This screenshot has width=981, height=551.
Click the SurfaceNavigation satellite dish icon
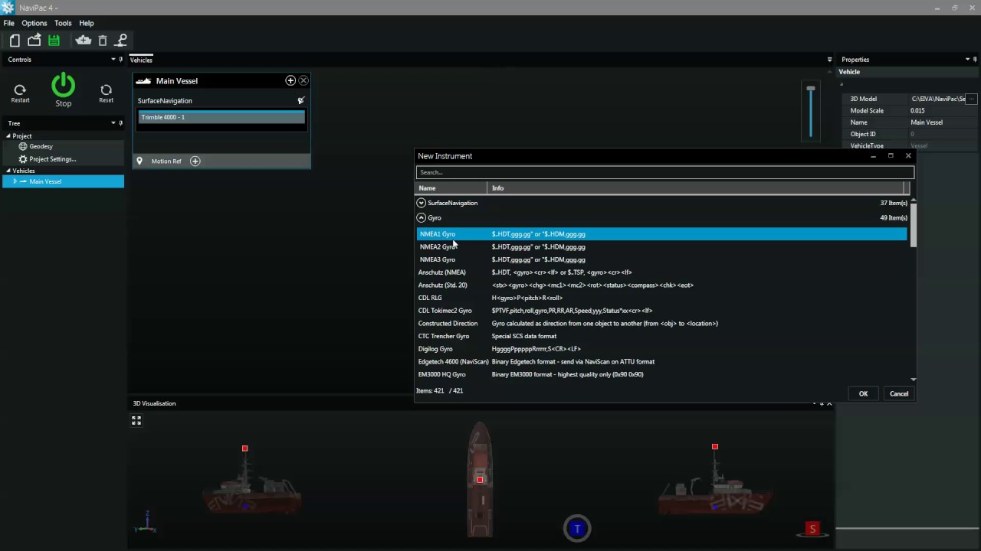tap(301, 100)
